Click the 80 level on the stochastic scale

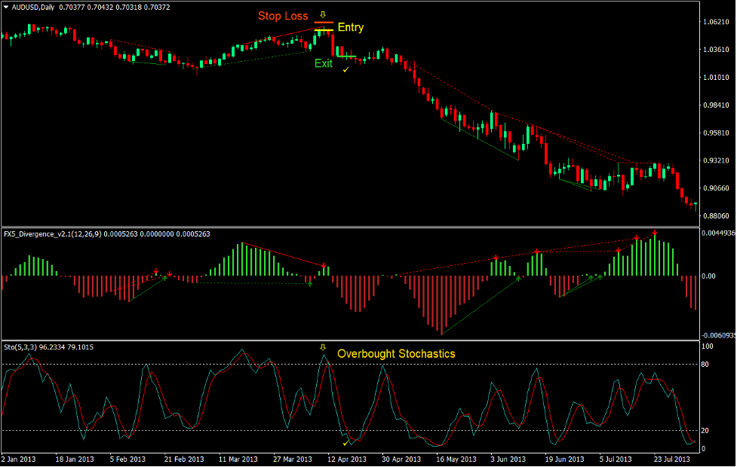click(x=707, y=365)
